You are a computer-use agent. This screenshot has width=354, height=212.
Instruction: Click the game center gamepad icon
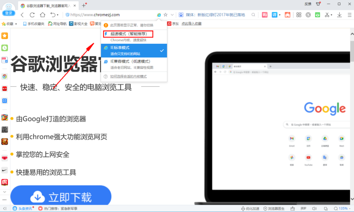pos(288,15)
